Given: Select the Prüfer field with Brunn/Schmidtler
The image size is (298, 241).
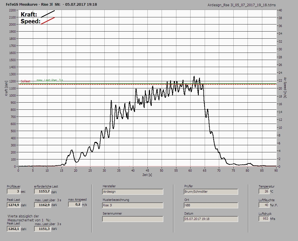Looking at the screenshot, I should tap(211, 192).
